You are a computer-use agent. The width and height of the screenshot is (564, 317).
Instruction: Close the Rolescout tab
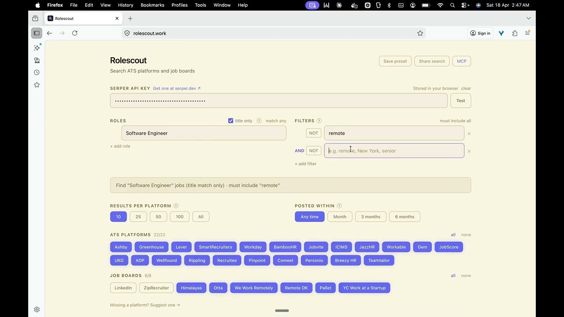(117, 18)
